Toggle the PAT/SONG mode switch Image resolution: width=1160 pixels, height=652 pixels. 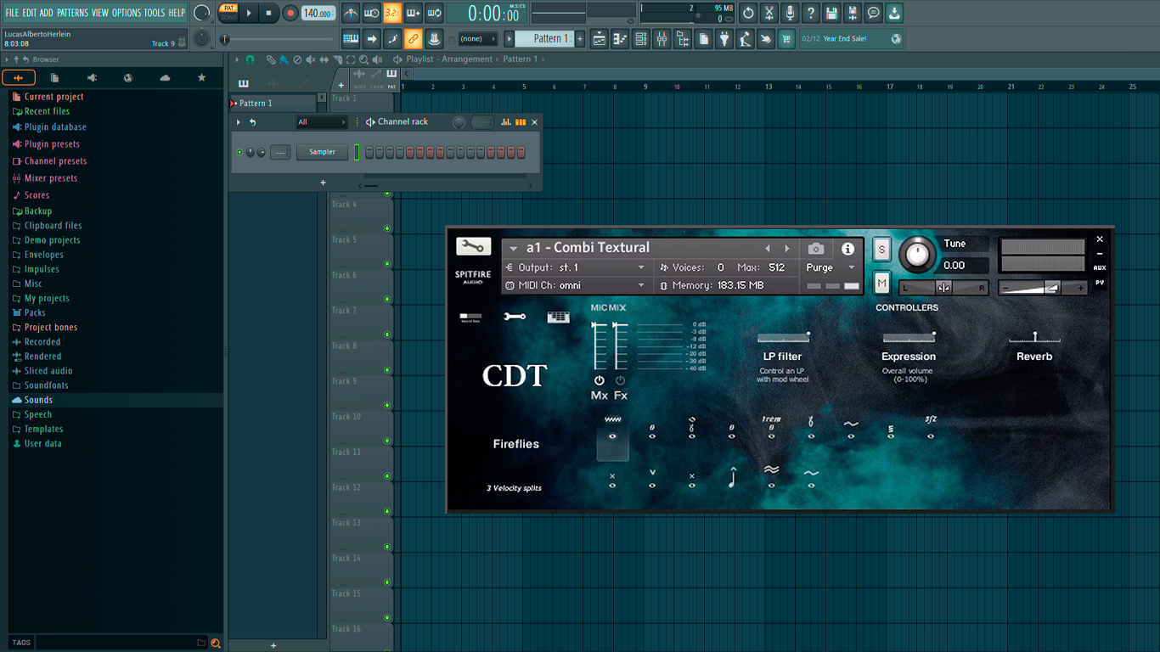[x=228, y=13]
